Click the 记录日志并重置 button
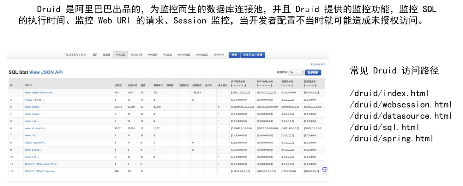Screen dimensions: 463x186 coord(253,55)
